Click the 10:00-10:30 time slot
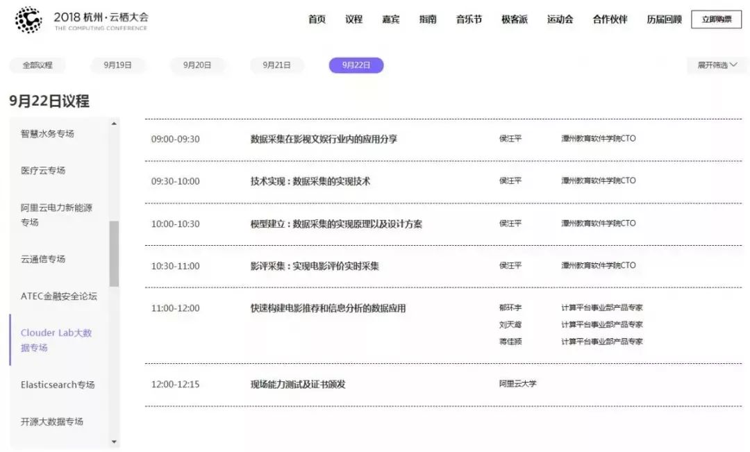 (176, 224)
